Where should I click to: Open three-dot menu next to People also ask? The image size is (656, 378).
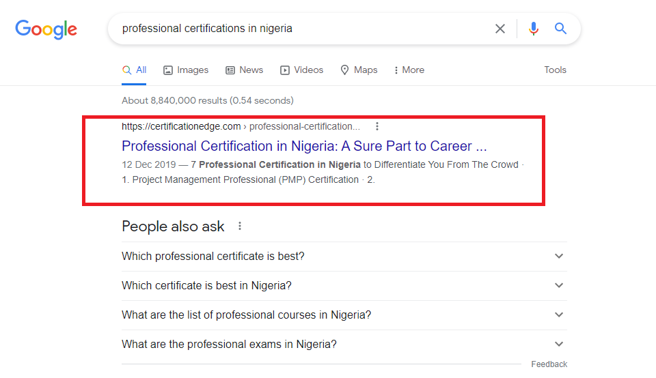pyautogui.click(x=240, y=226)
